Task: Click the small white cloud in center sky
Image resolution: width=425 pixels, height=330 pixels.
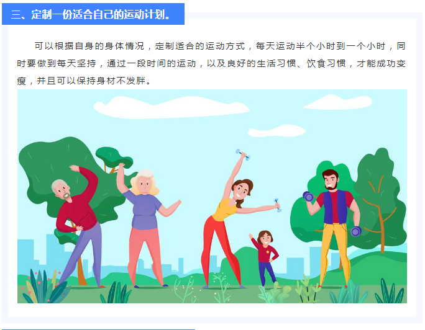Action: pyautogui.click(x=276, y=131)
